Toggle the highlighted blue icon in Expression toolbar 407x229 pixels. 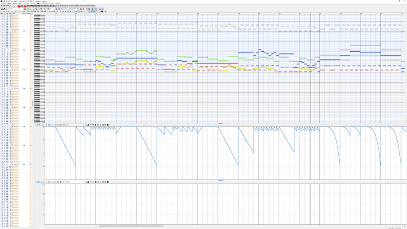93,125
